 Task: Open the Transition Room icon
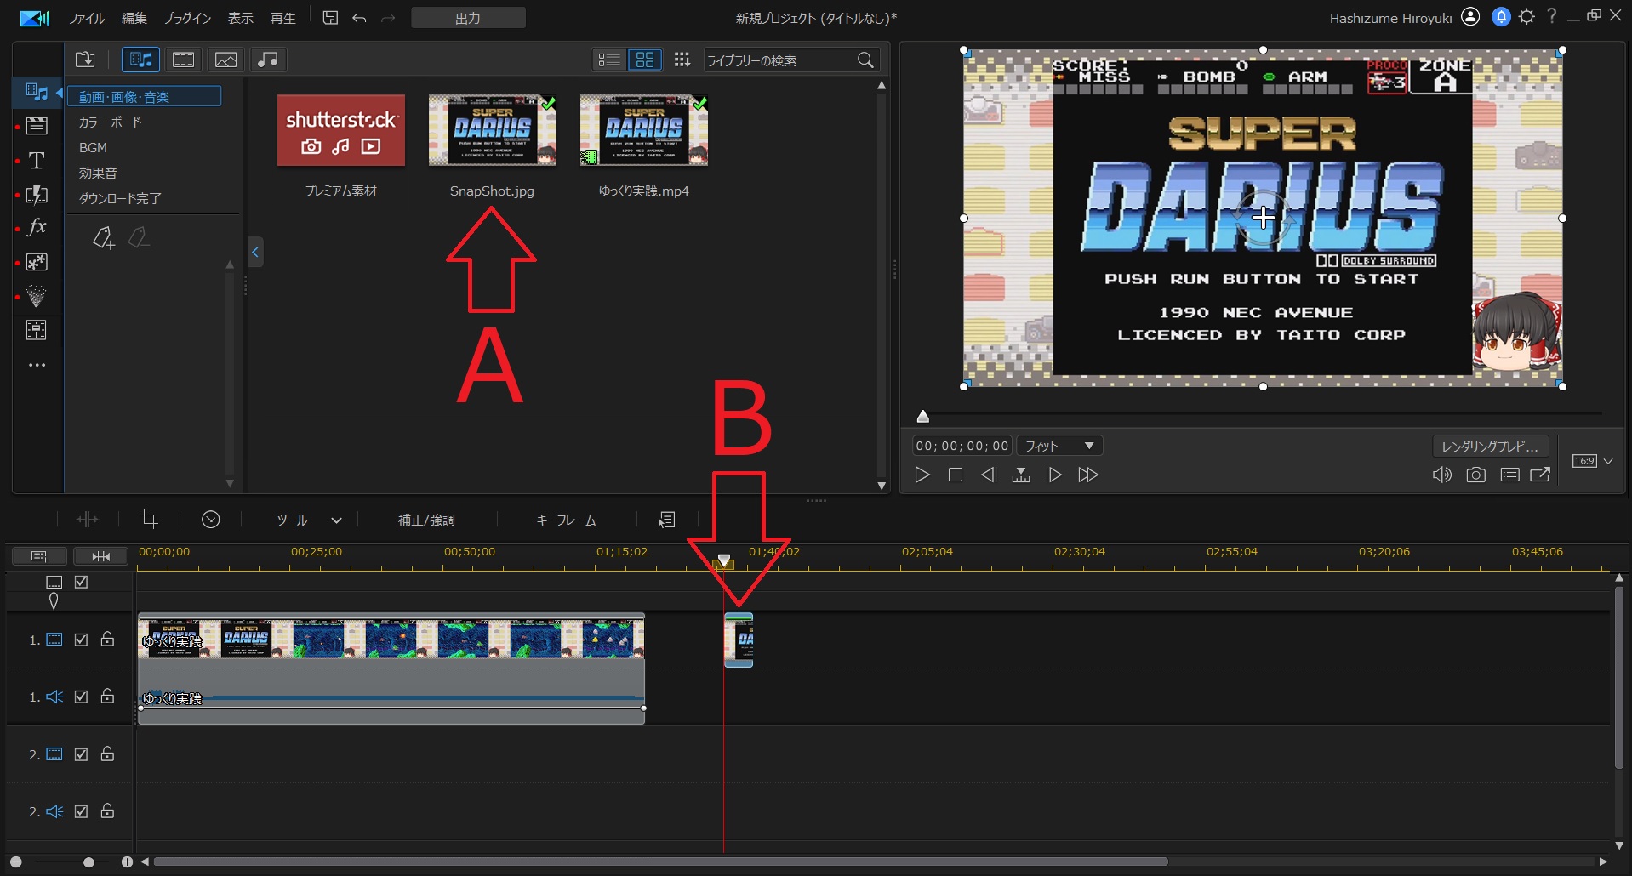(x=37, y=195)
